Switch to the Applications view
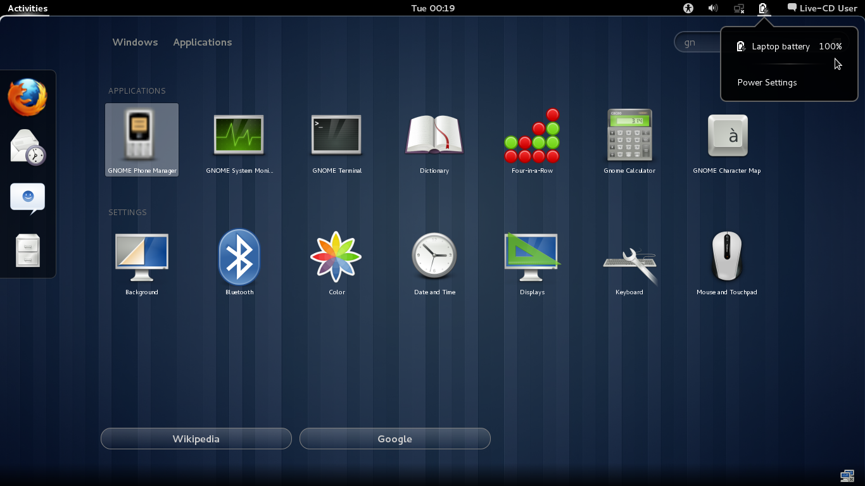 click(203, 42)
